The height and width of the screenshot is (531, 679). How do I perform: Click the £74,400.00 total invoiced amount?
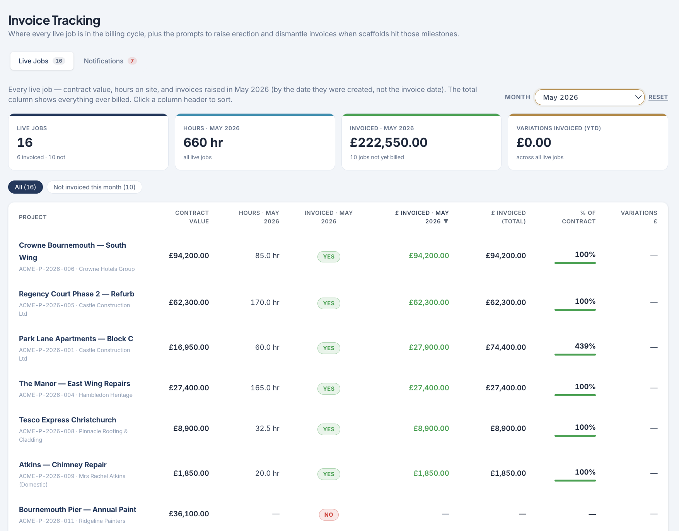pyautogui.click(x=506, y=347)
